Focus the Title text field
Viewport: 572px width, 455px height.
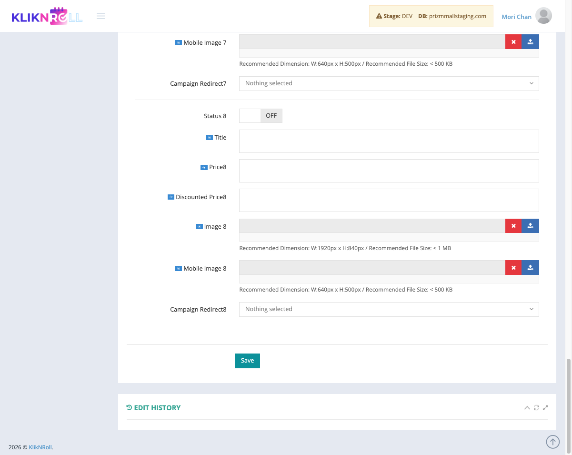389,141
